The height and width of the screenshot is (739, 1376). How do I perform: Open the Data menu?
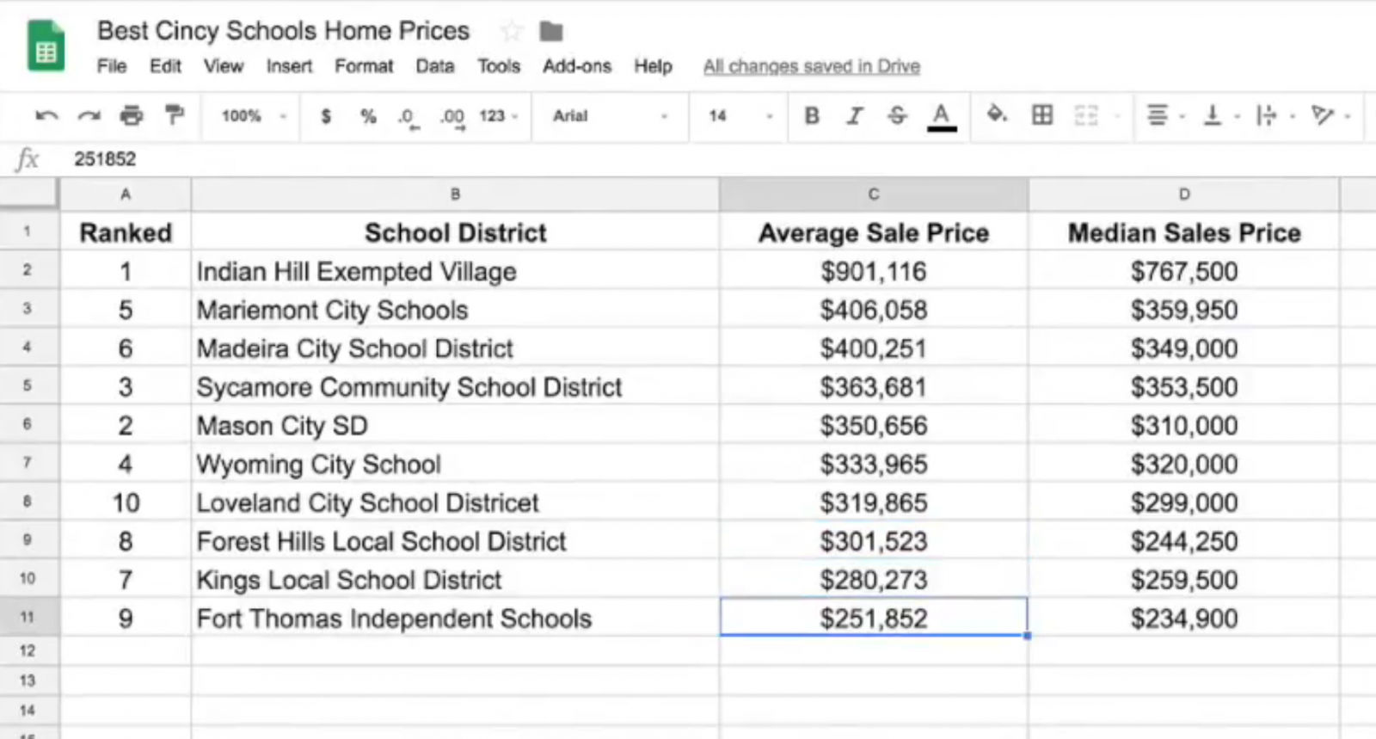(435, 66)
